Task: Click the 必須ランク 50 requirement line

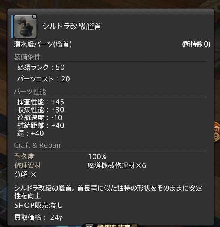Action: point(41,67)
